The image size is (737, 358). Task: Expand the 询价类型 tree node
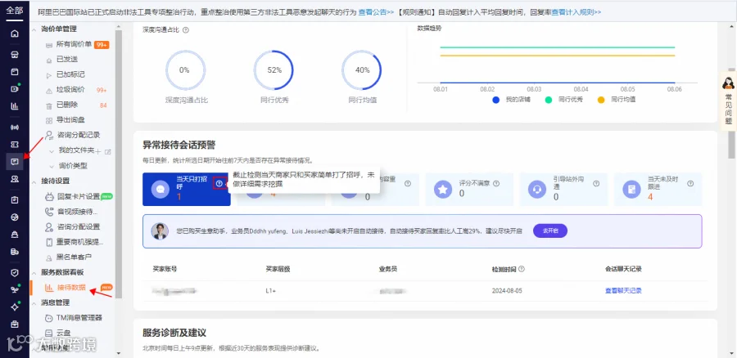tap(52, 166)
